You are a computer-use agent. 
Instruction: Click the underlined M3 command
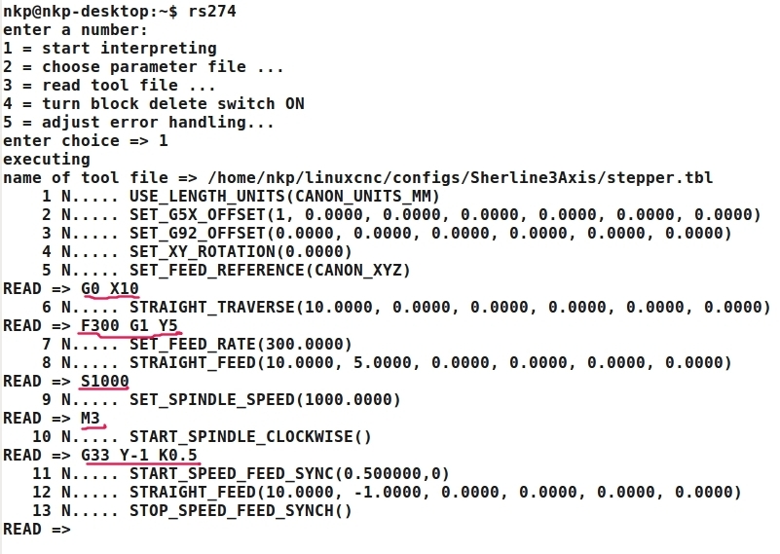pos(91,419)
